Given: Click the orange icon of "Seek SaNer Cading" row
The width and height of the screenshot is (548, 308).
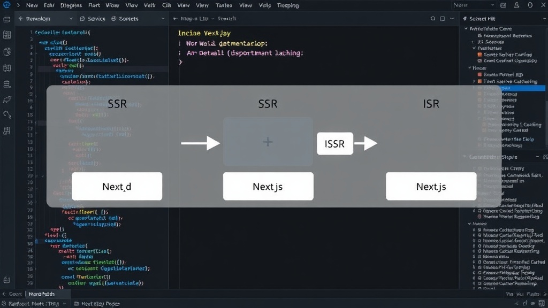Looking at the screenshot, I should (x=480, y=55).
